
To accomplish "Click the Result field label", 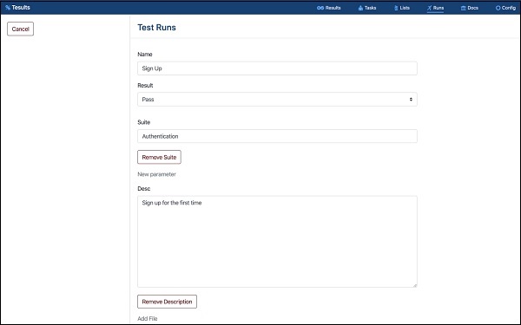I will pos(145,85).
